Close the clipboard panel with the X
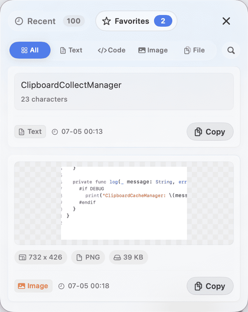The width and height of the screenshot is (248, 312). pos(226,21)
